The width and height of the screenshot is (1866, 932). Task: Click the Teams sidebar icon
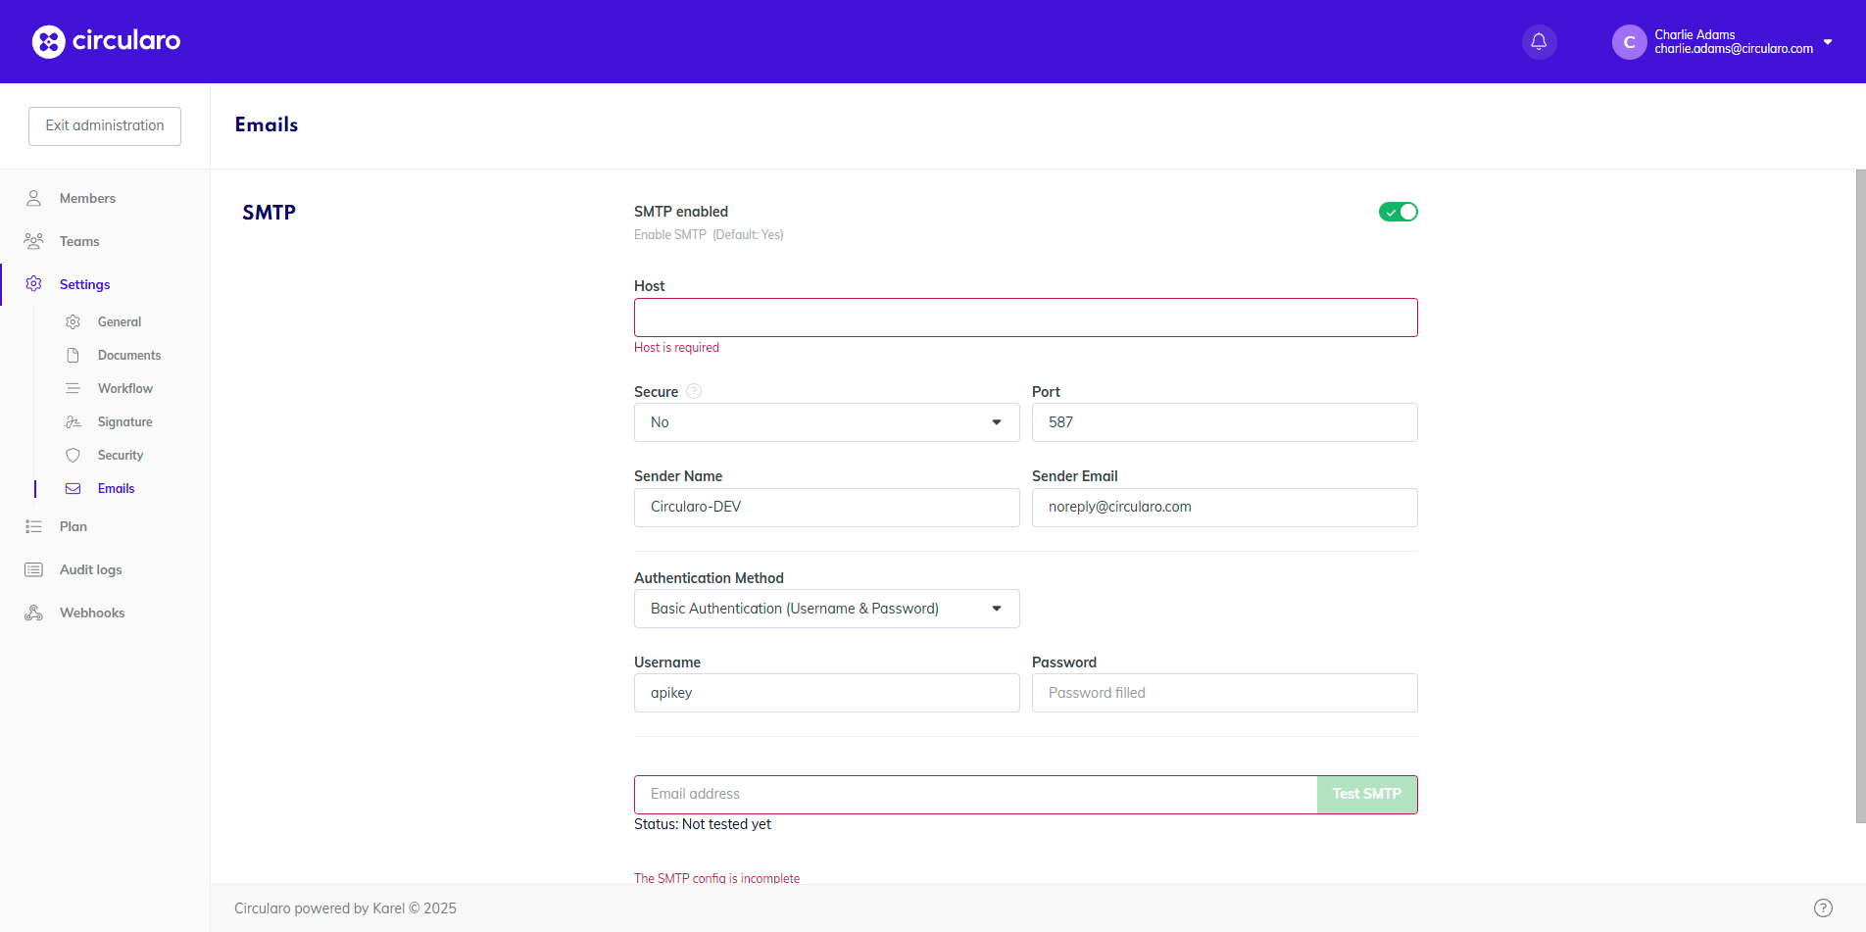pos(33,241)
